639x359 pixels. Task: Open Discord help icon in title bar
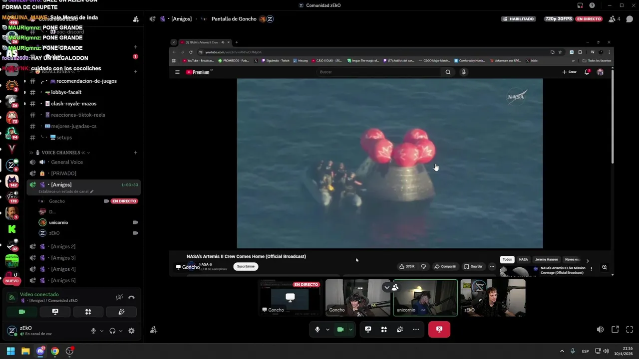tap(592, 5)
